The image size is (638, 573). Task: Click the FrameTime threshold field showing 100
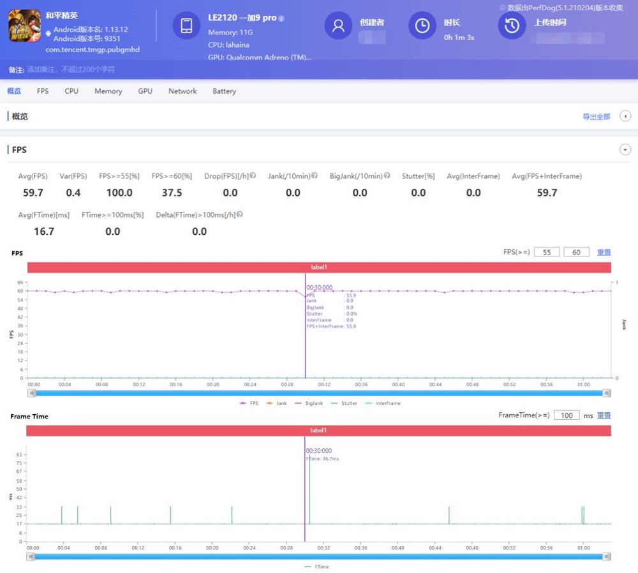pyautogui.click(x=567, y=415)
